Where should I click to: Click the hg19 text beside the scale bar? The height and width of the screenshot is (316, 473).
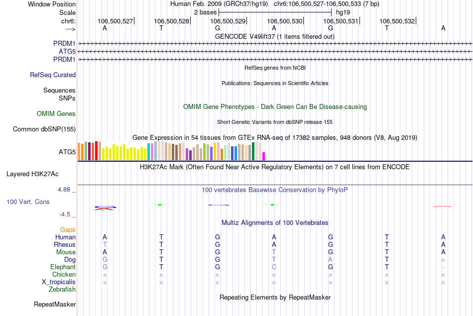click(343, 12)
